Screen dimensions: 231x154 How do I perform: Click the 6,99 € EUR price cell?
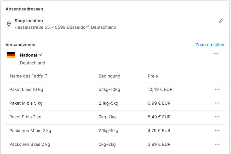(159, 103)
